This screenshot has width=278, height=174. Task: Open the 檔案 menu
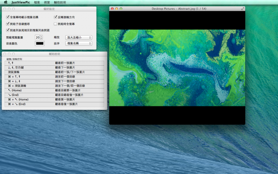pyautogui.click(x=37, y=2)
